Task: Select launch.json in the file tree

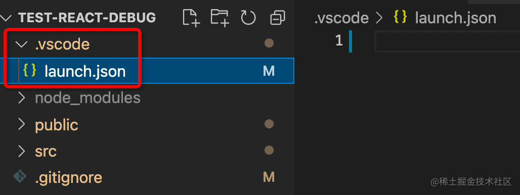Action: pyautogui.click(x=147, y=71)
